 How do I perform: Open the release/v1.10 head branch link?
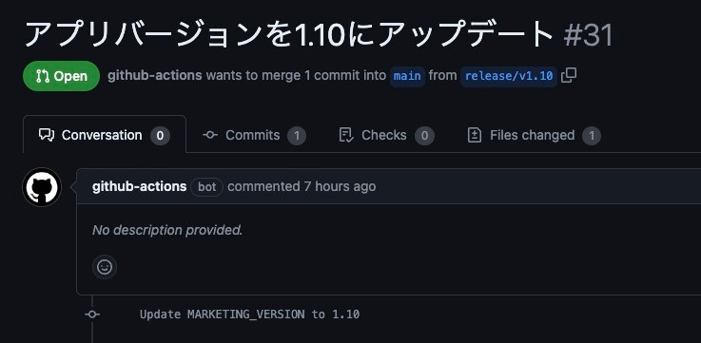(509, 76)
